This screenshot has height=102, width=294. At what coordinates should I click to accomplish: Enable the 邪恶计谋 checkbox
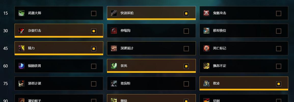(x=94, y=84)
